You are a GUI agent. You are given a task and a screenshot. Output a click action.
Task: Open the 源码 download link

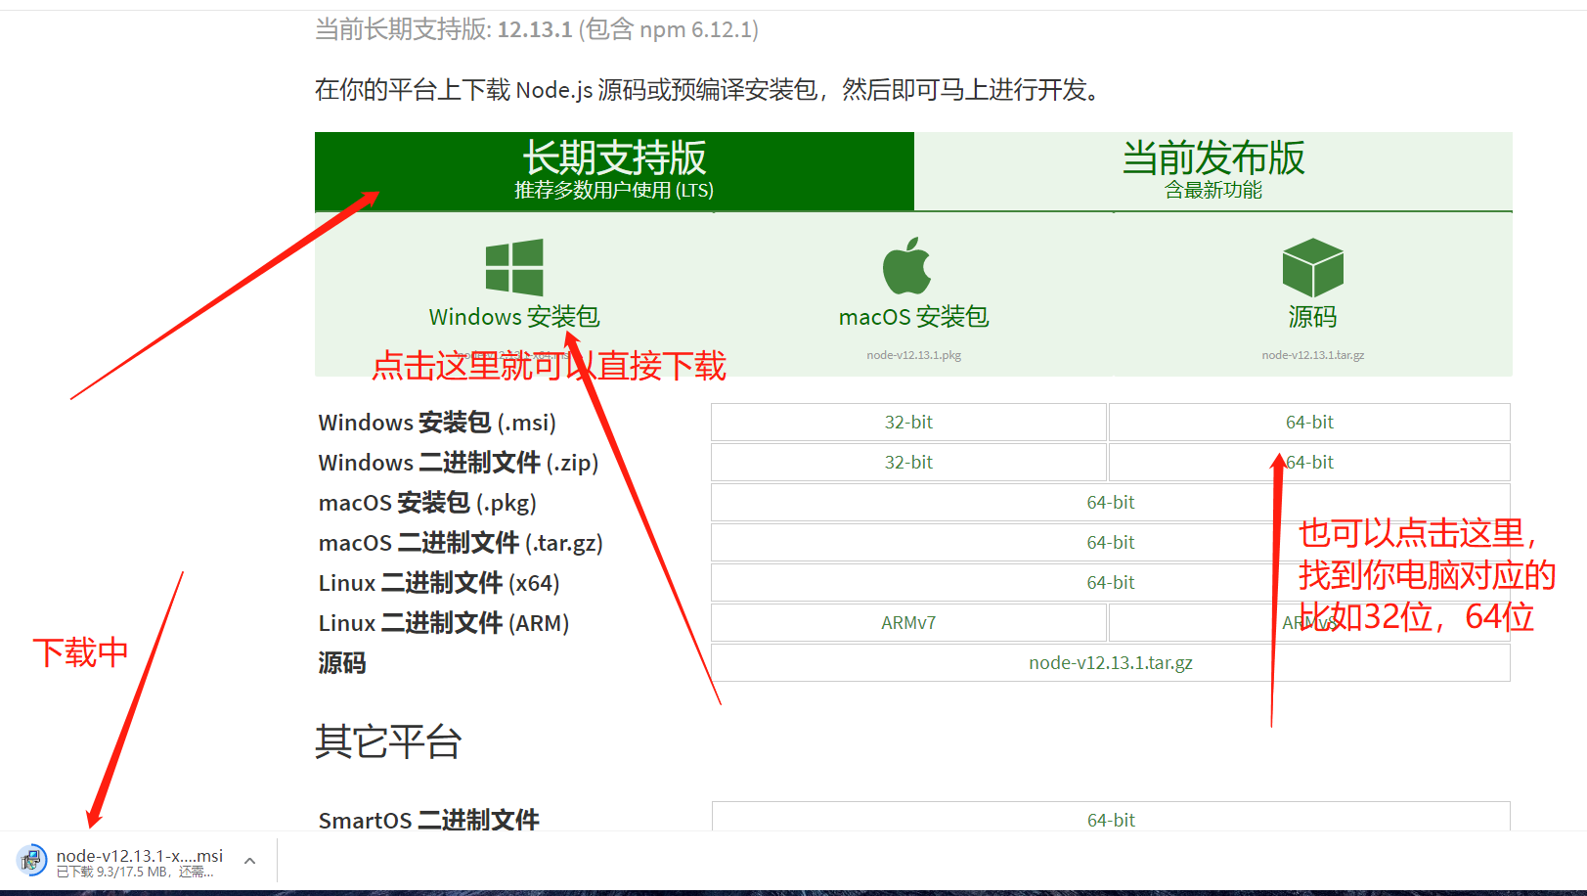[x=1312, y=317]
